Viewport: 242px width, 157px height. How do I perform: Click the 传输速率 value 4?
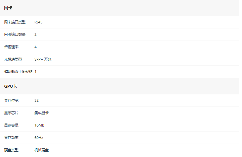(36, 47)
